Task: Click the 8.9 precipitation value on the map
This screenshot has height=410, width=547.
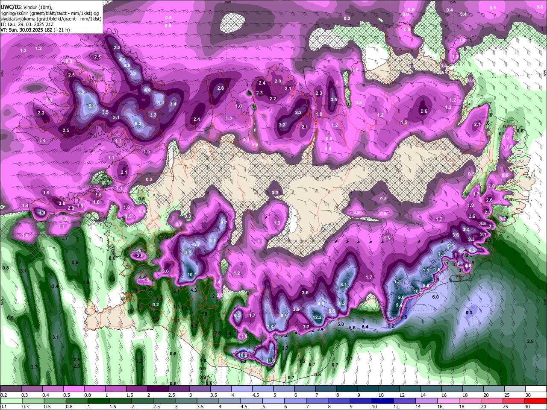Action: 426,285
